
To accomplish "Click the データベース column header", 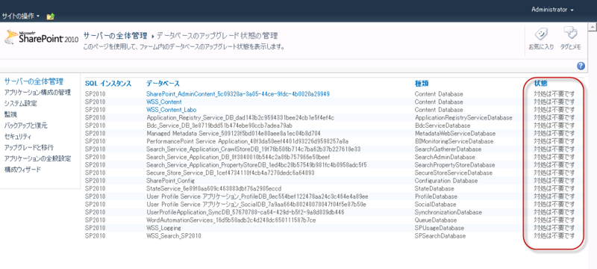I will [163, 84].
